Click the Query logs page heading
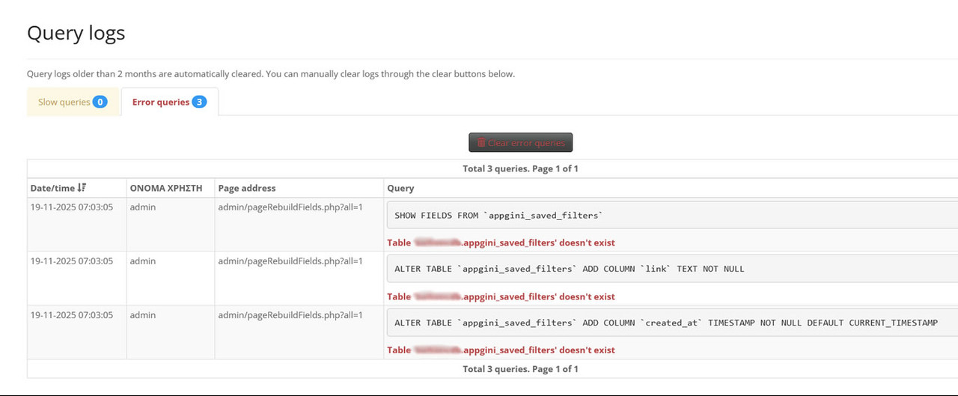The height and width of the screenshot is (396, 958). coord(76,33)
